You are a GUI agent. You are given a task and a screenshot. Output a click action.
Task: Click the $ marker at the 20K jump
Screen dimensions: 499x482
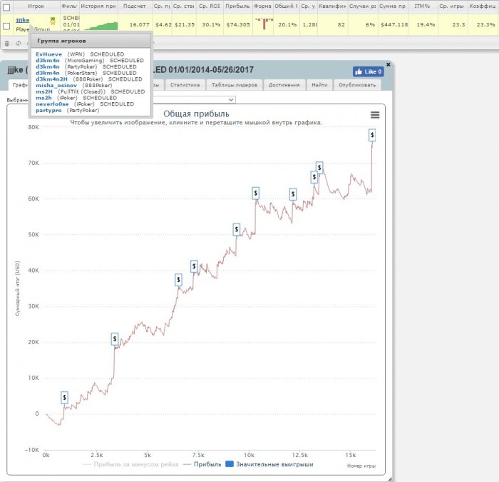(x=115, y=338)
